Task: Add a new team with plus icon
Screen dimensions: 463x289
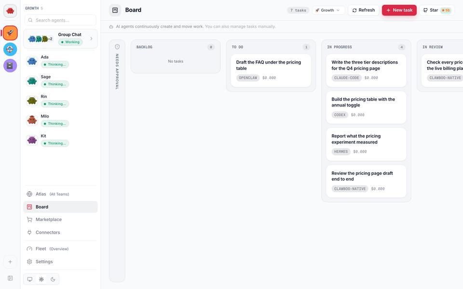Action: pos(10,262)
